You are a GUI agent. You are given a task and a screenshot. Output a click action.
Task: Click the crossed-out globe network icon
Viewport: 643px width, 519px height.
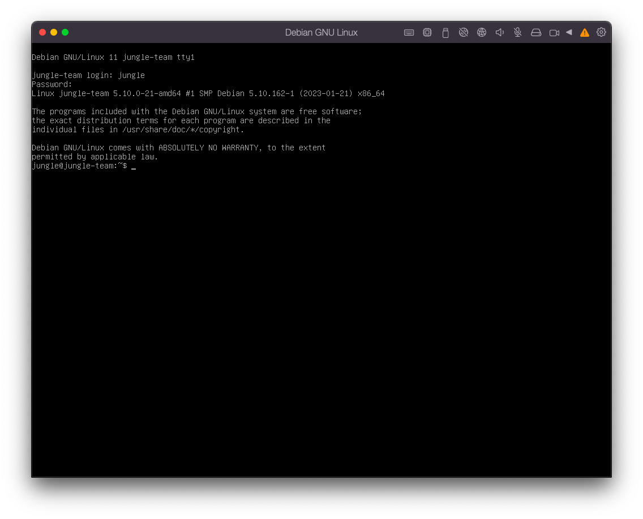[x=464, y=33]
